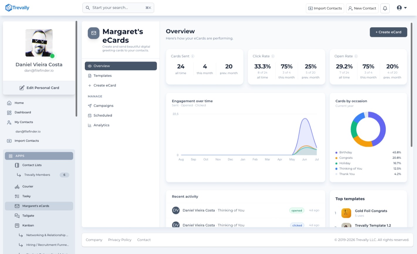Collapse the APPS section header
This screenshot has height=254, width=417.
click(39, 156)
